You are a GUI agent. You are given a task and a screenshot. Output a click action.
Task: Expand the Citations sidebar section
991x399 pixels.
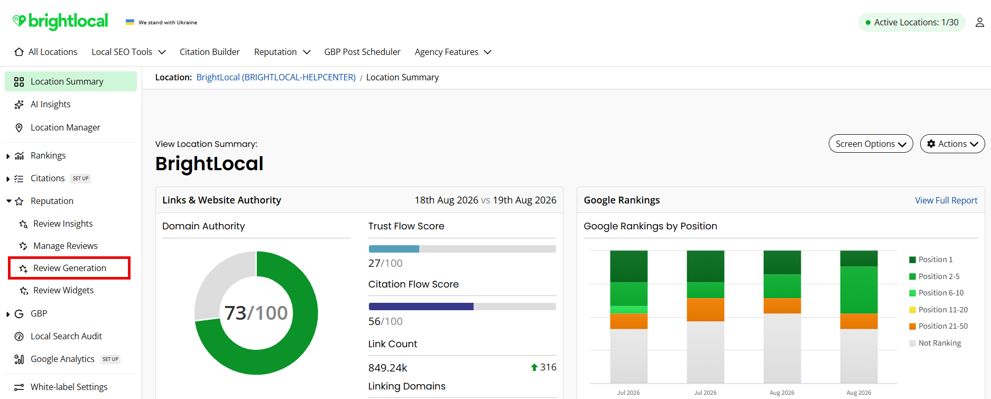(8, 179)
